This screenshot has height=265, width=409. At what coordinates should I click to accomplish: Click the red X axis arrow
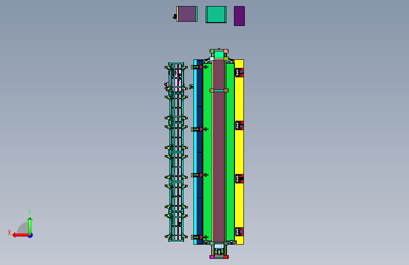(21, 235)
